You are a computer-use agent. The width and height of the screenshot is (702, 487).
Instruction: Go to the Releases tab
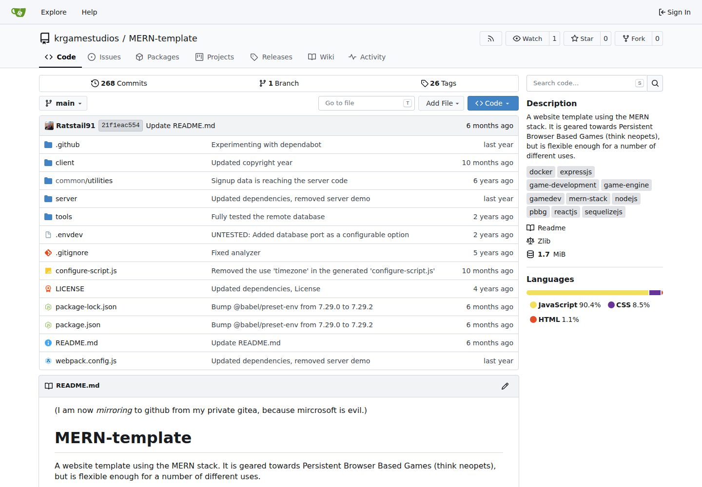(271, 57)
